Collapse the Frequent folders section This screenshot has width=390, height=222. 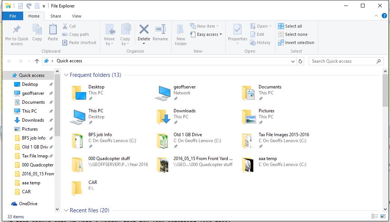point(66,75)
